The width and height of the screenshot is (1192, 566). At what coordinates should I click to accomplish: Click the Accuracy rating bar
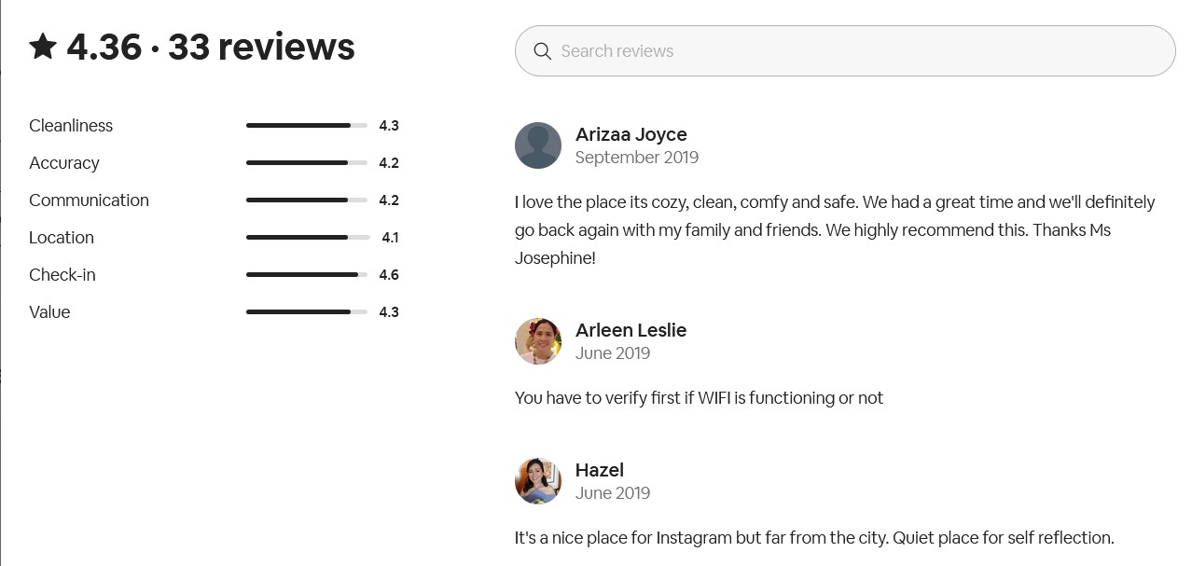307,163
